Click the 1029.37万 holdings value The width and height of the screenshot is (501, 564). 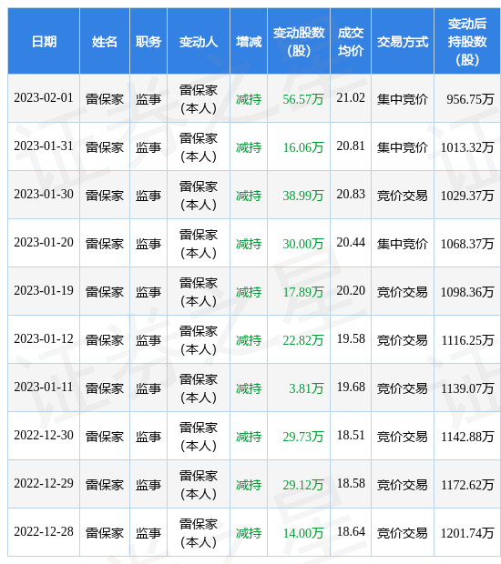click(467, 196)
